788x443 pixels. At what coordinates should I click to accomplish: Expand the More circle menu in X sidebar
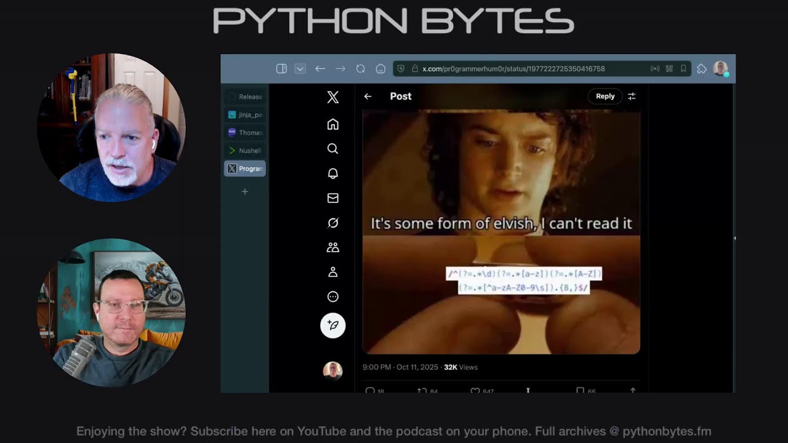pyautogui.click(x=332, y=297)
